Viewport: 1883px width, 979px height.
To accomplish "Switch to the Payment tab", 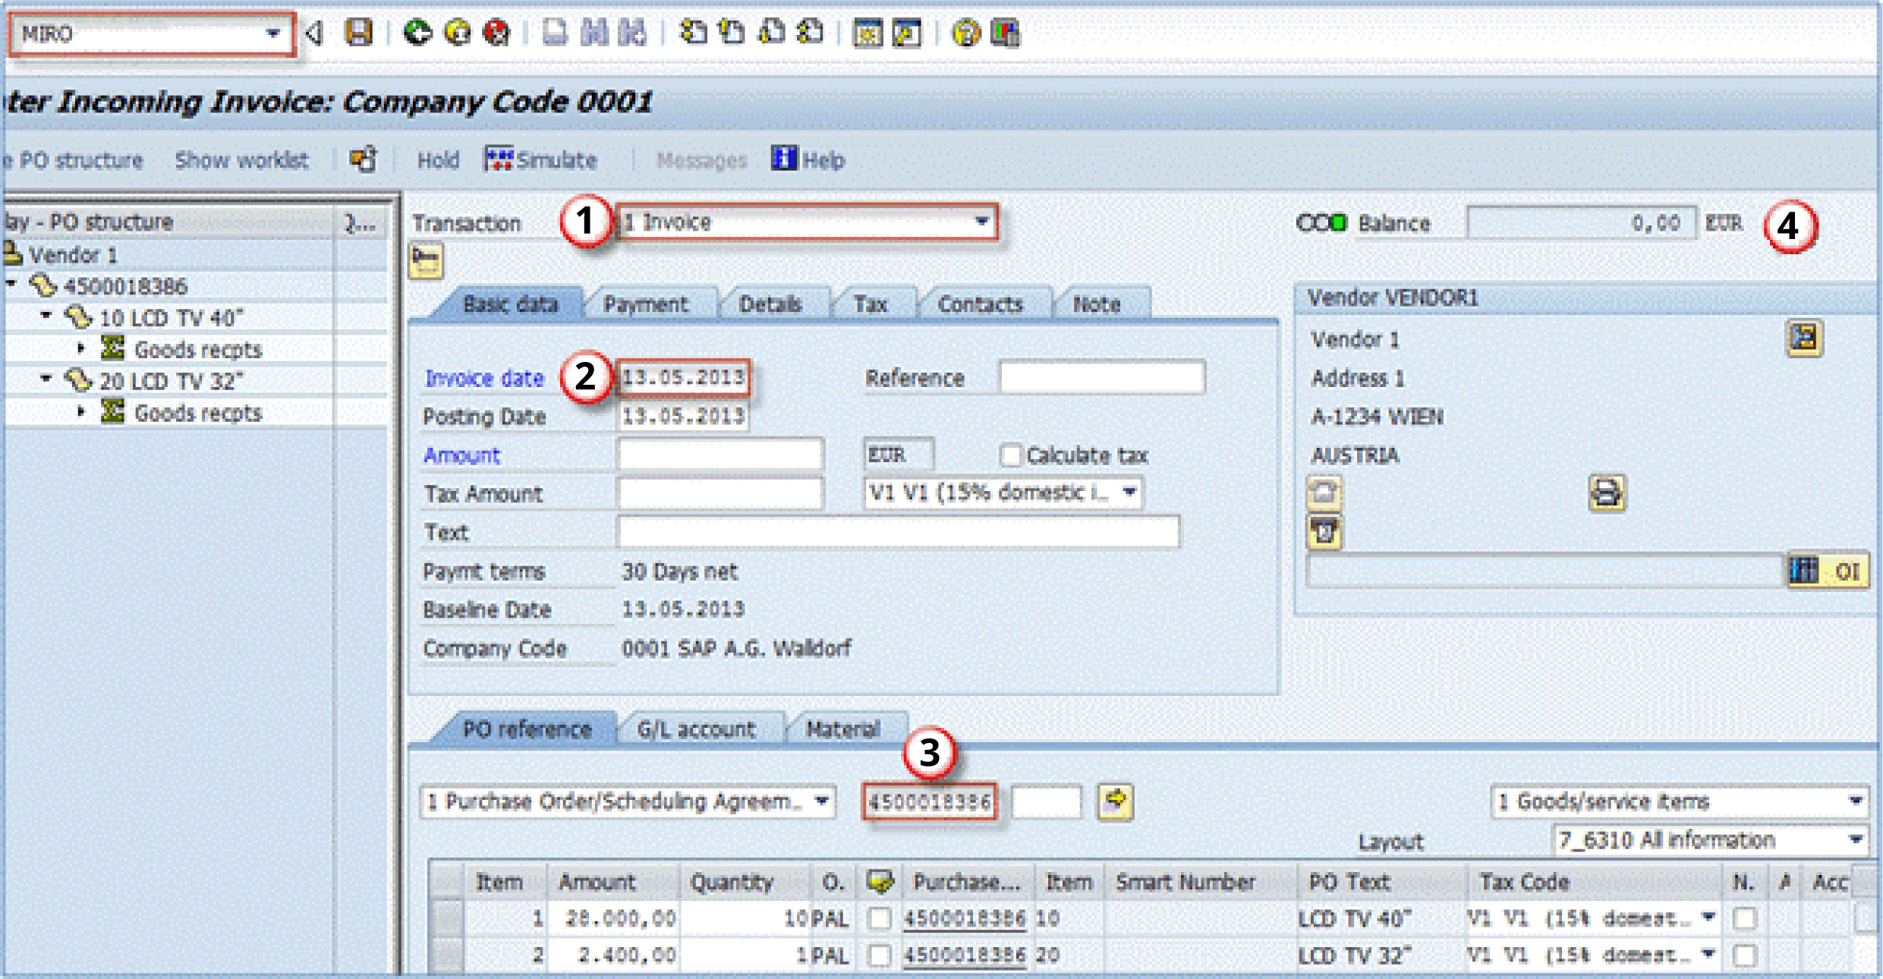I will coord(645,304).
